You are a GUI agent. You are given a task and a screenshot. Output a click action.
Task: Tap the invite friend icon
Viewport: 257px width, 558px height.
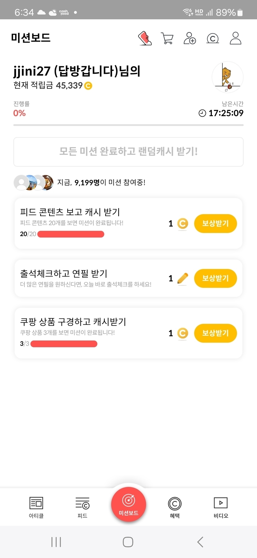pos(189,38)
